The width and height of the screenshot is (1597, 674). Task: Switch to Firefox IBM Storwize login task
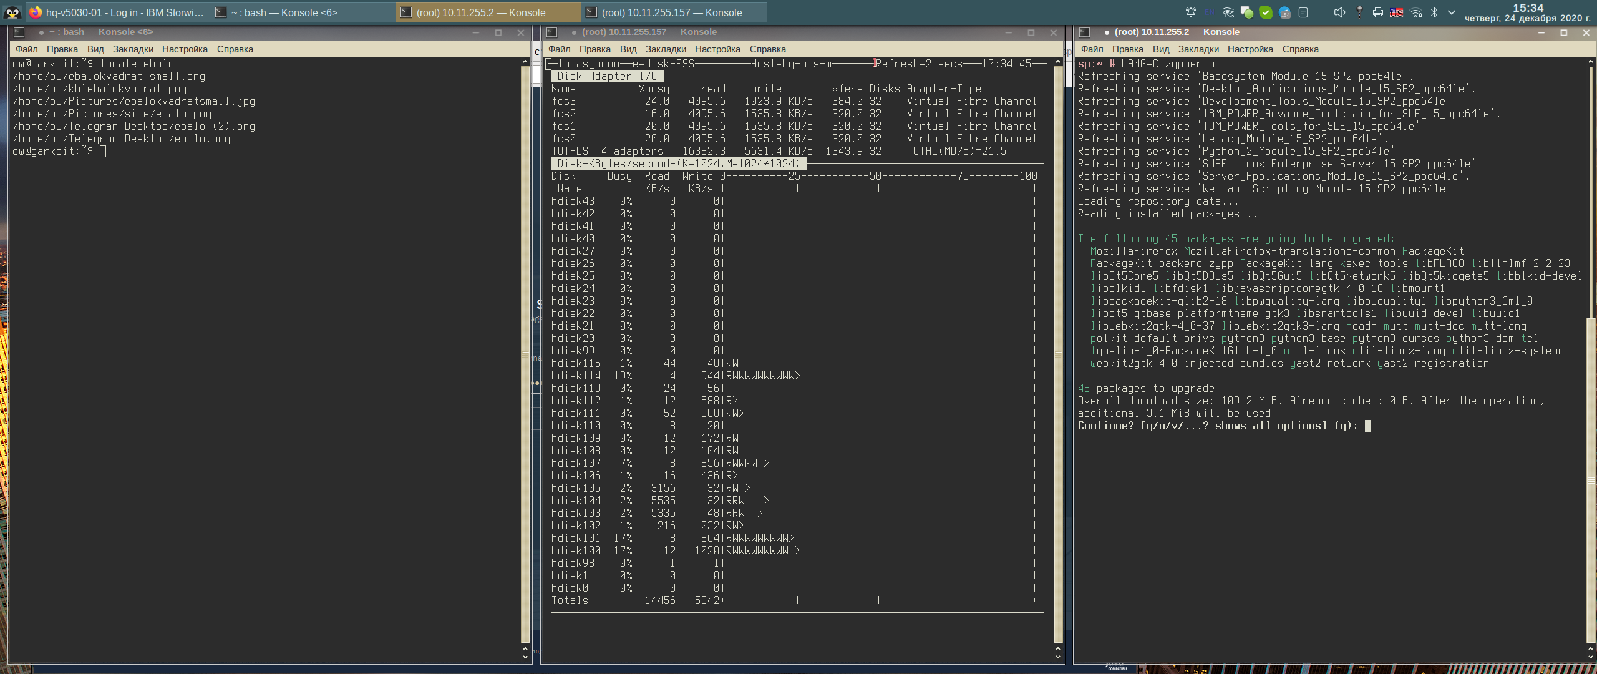click(117, 12)
